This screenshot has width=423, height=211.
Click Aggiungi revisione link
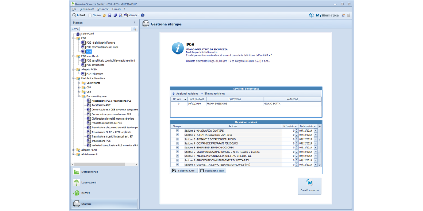click(x=185, y=94)
